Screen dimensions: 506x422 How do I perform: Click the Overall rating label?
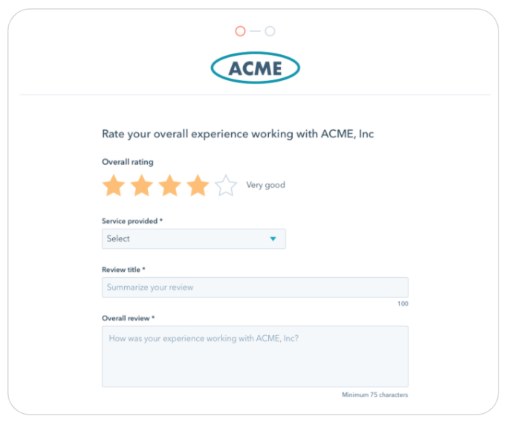click(128, 162)
